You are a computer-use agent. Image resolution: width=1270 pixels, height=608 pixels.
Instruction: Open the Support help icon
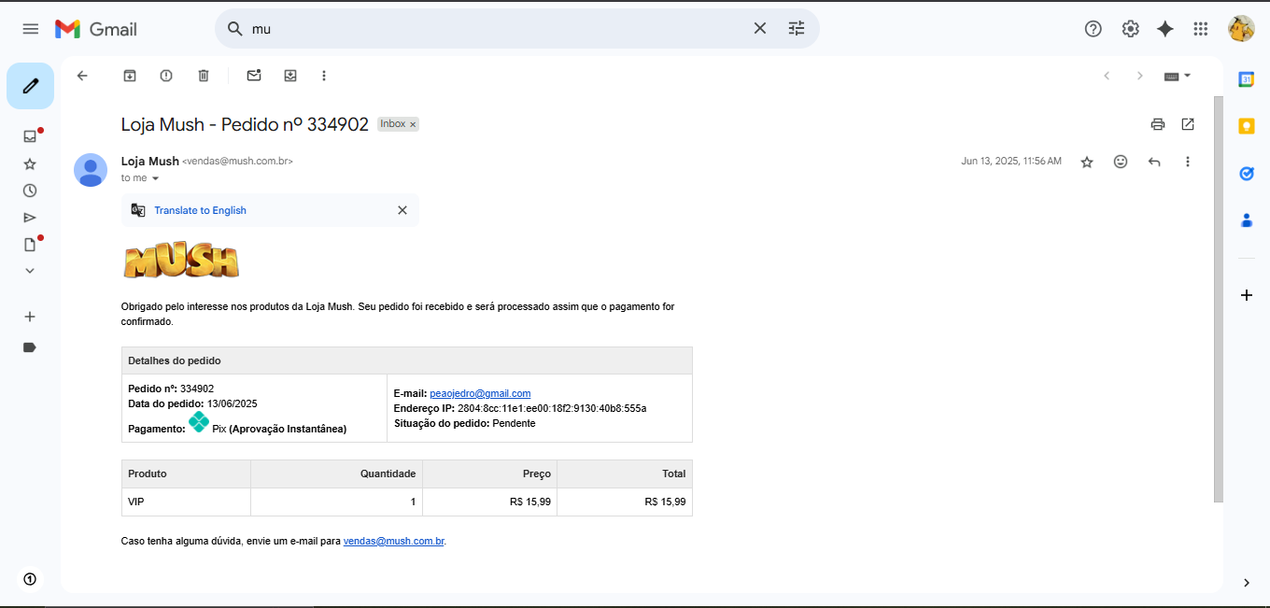coord(1094,29)
